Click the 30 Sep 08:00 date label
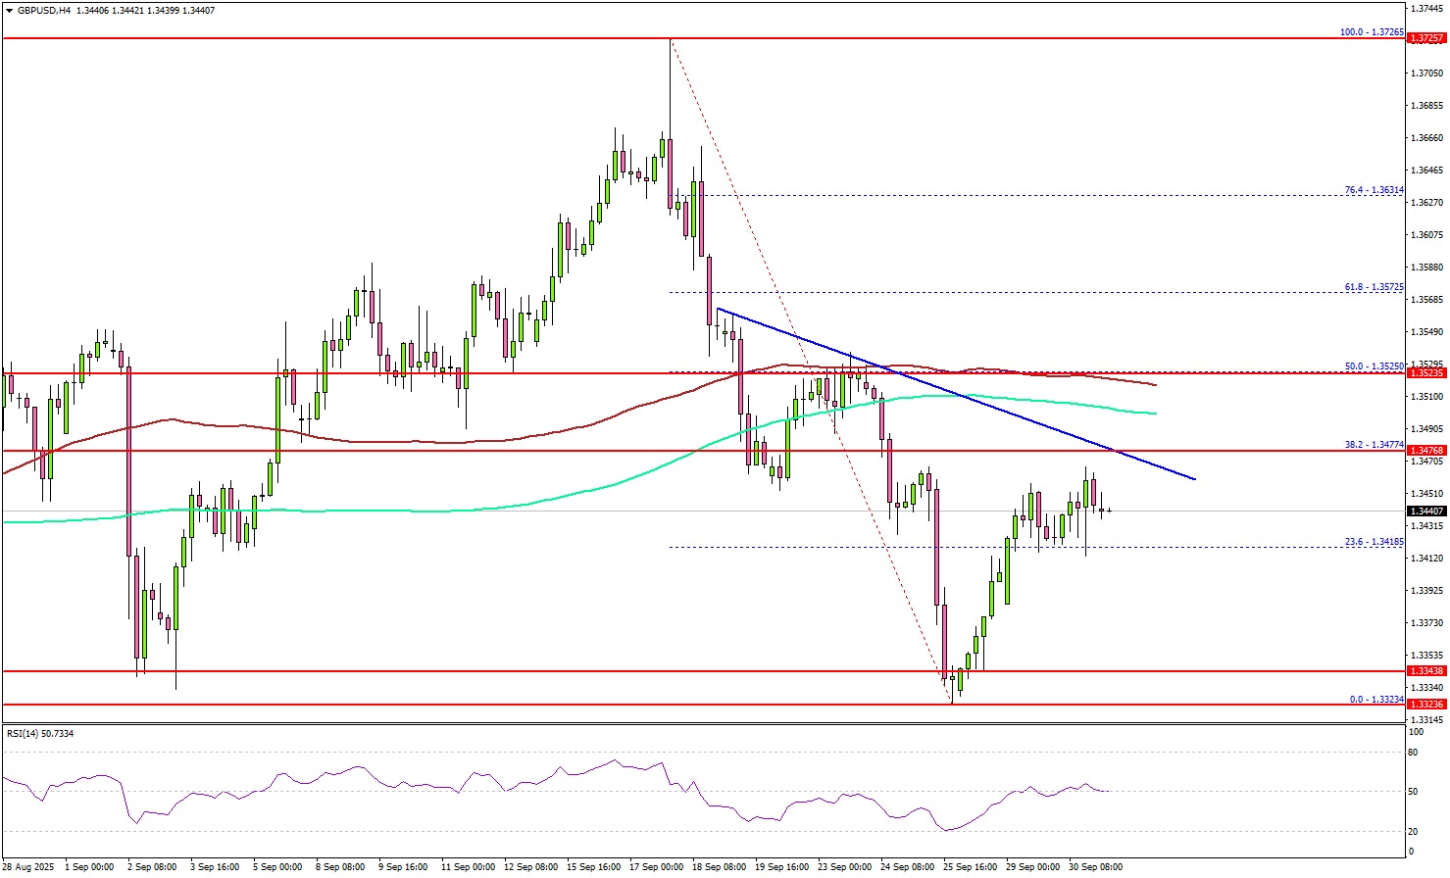This screenshot has height=878, width=1450. tap(1096, 867)
